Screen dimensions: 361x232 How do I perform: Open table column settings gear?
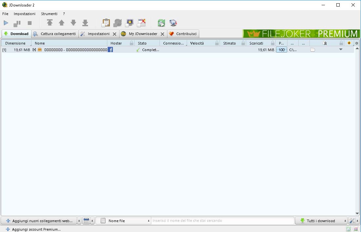click(357, 43)
